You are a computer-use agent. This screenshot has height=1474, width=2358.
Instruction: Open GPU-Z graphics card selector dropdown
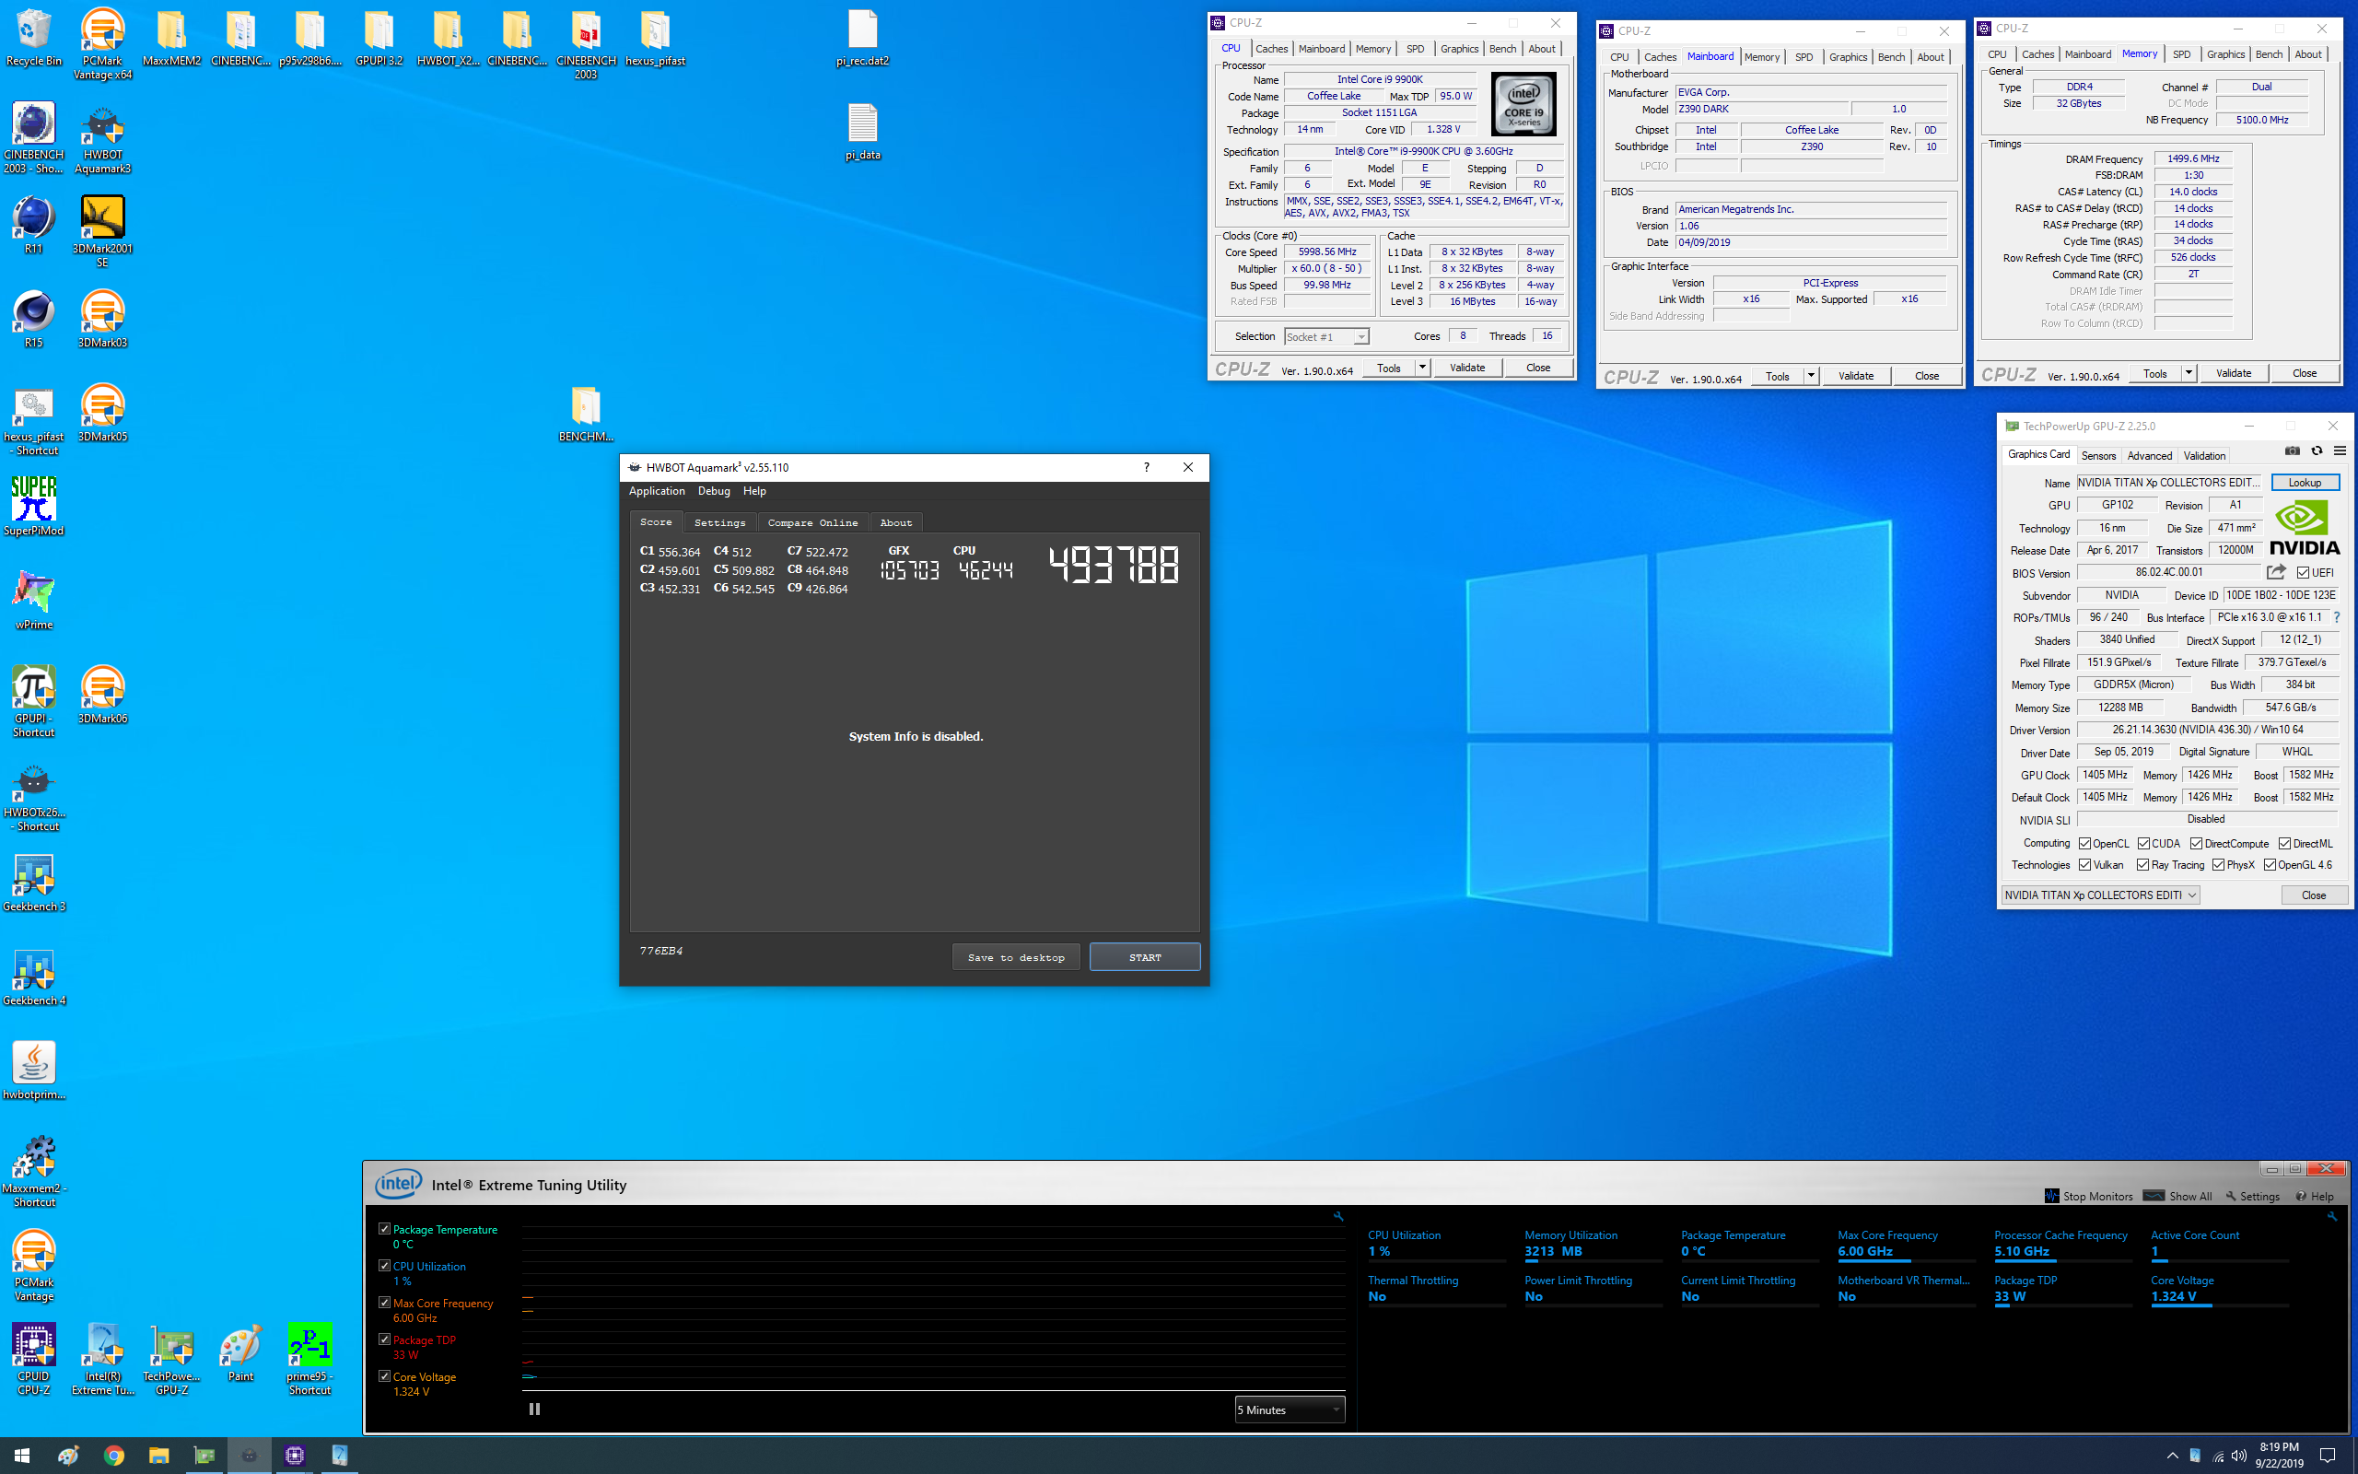point(2101,895)
